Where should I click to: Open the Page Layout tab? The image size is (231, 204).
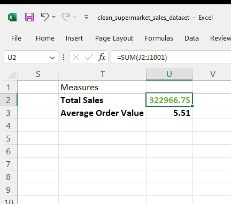[x=114, y=38]
